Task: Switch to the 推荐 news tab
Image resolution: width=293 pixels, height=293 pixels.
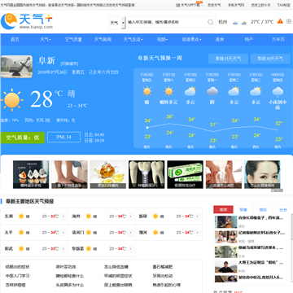Action: tap(223, 209)
